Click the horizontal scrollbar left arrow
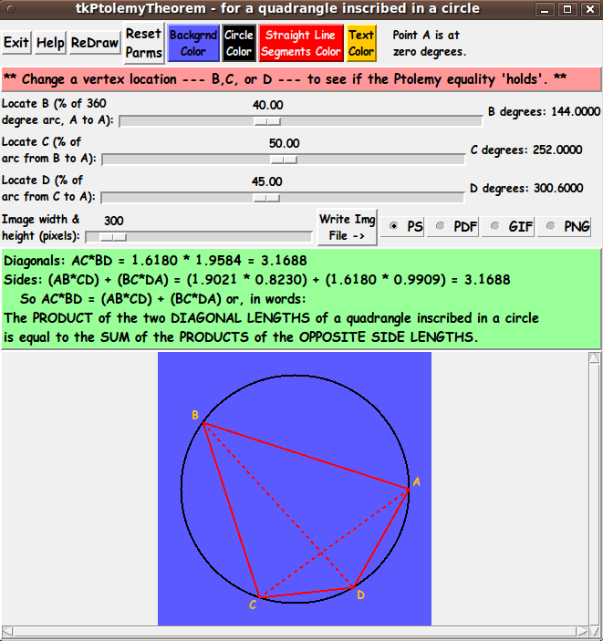The image size is (603, 641). click(x=7, y=631)
